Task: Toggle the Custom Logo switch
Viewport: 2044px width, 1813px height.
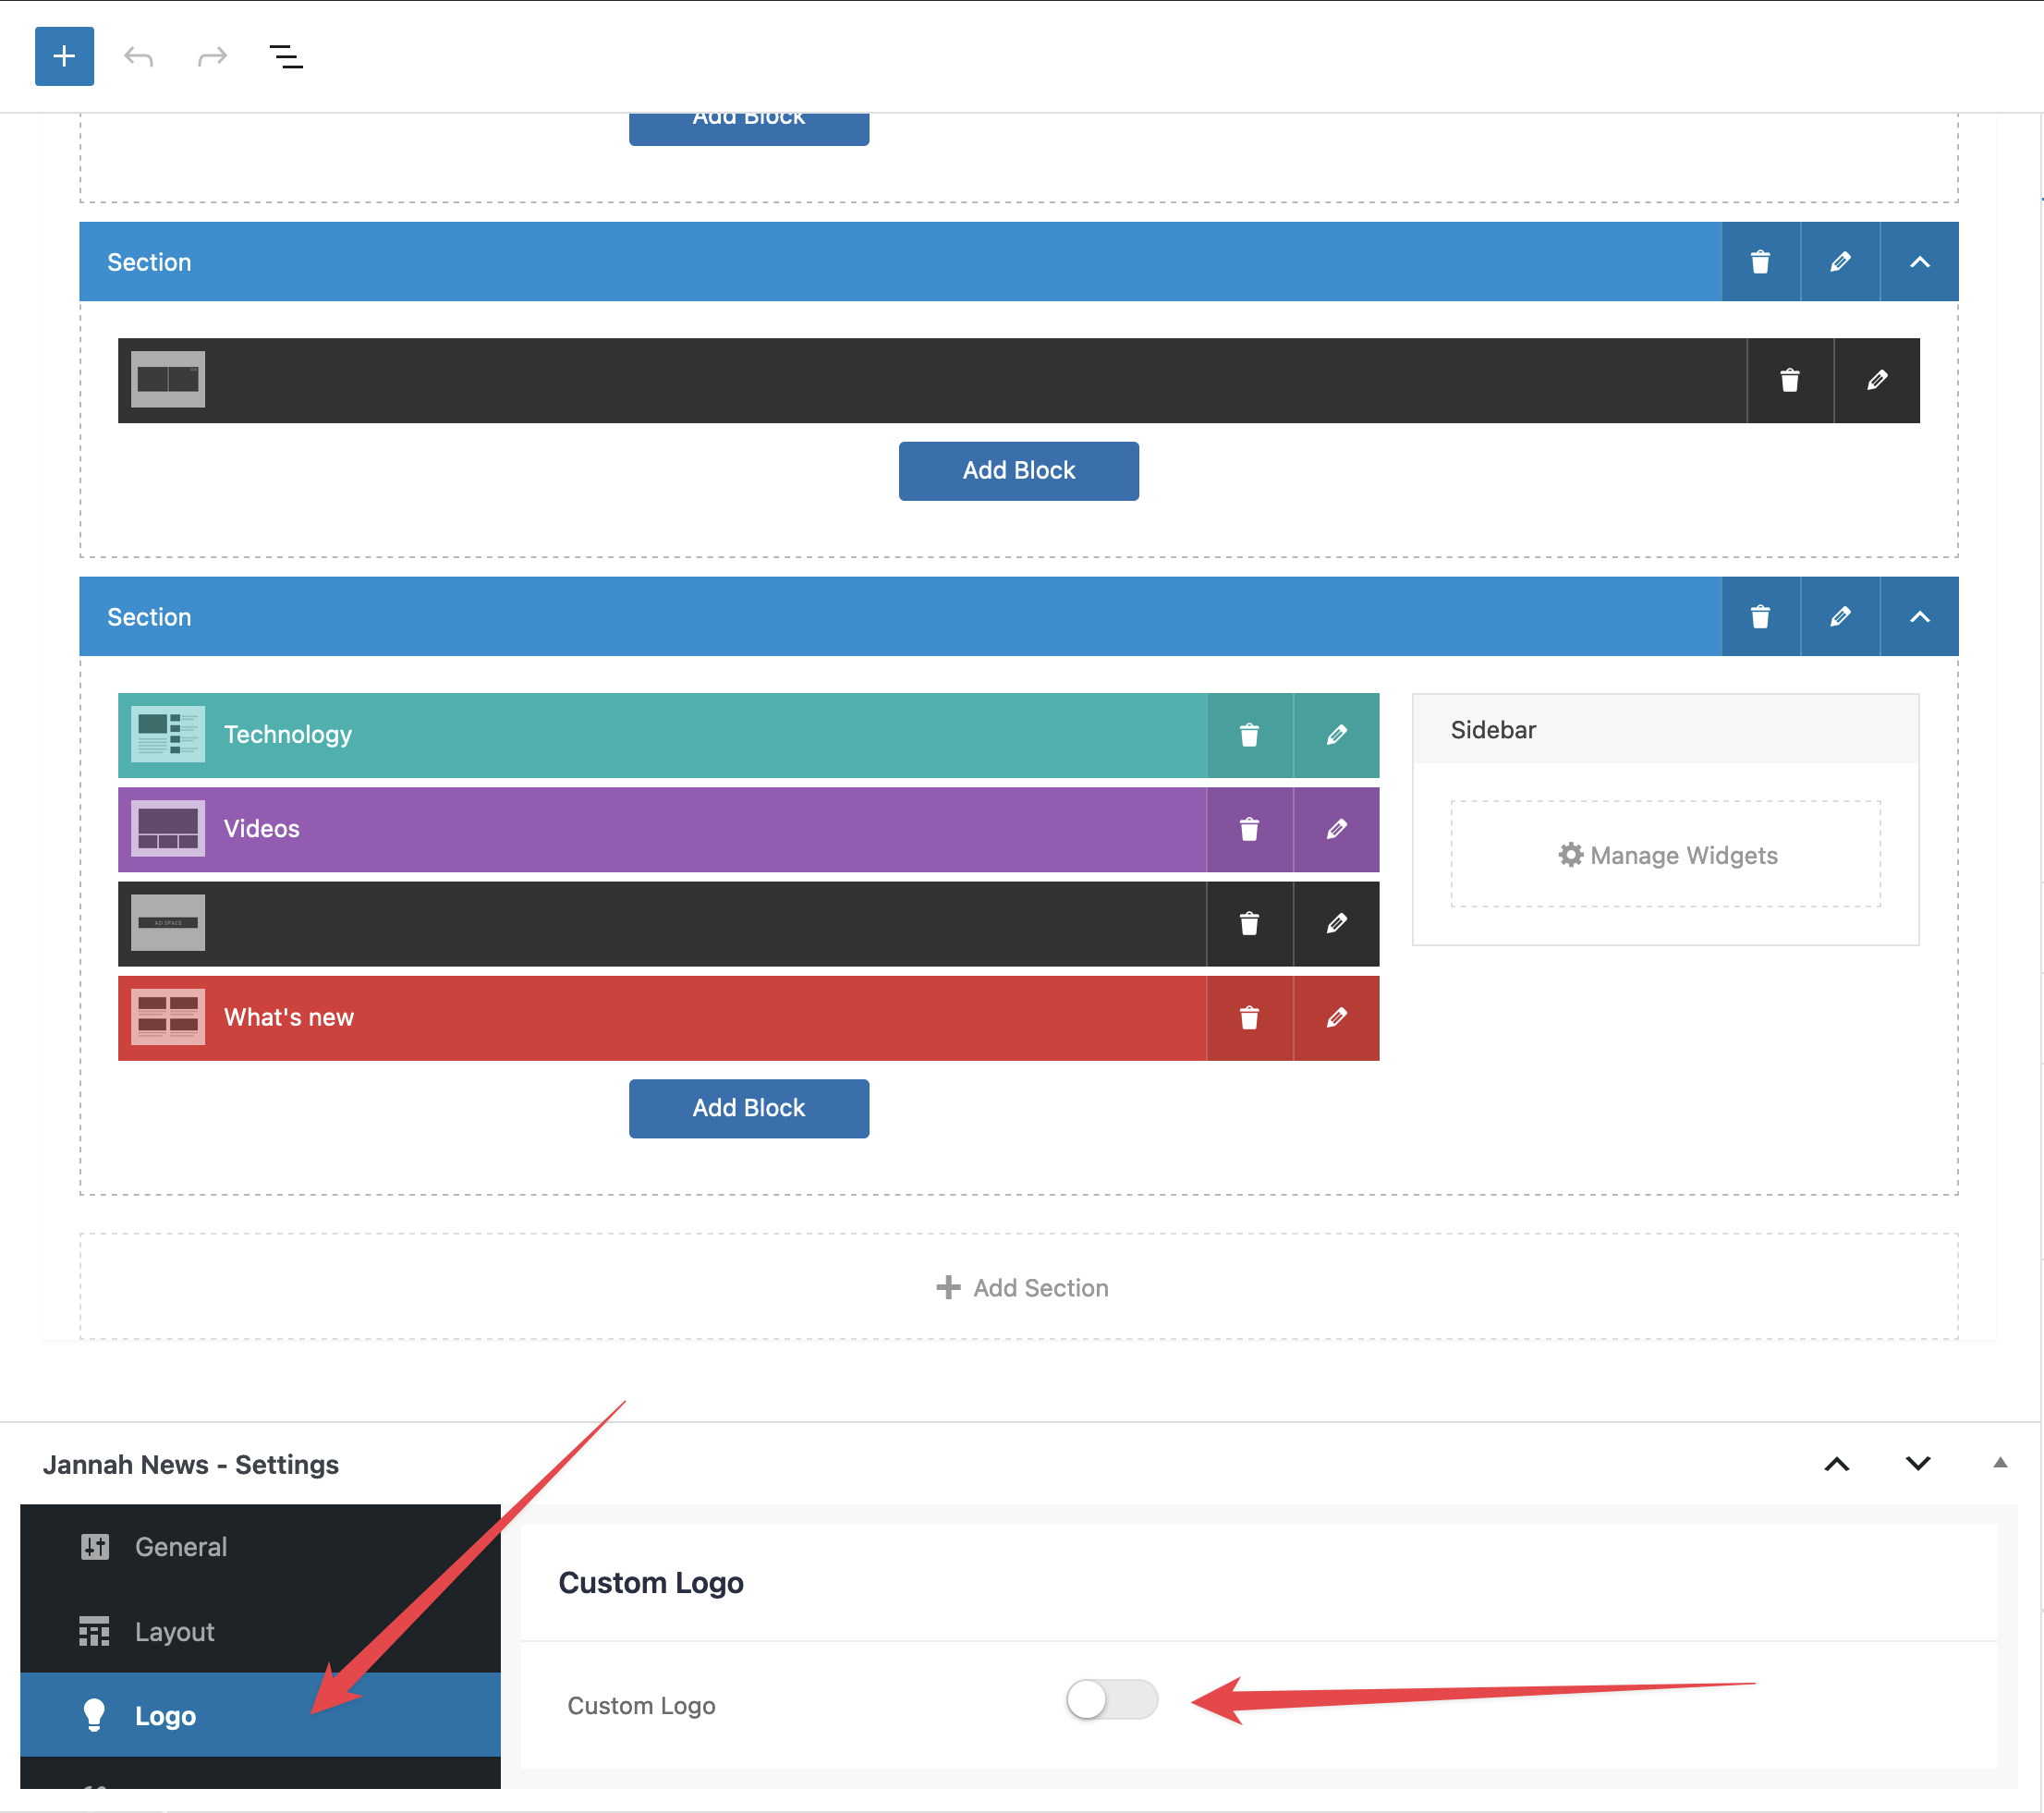Action: [1111, 1699]
